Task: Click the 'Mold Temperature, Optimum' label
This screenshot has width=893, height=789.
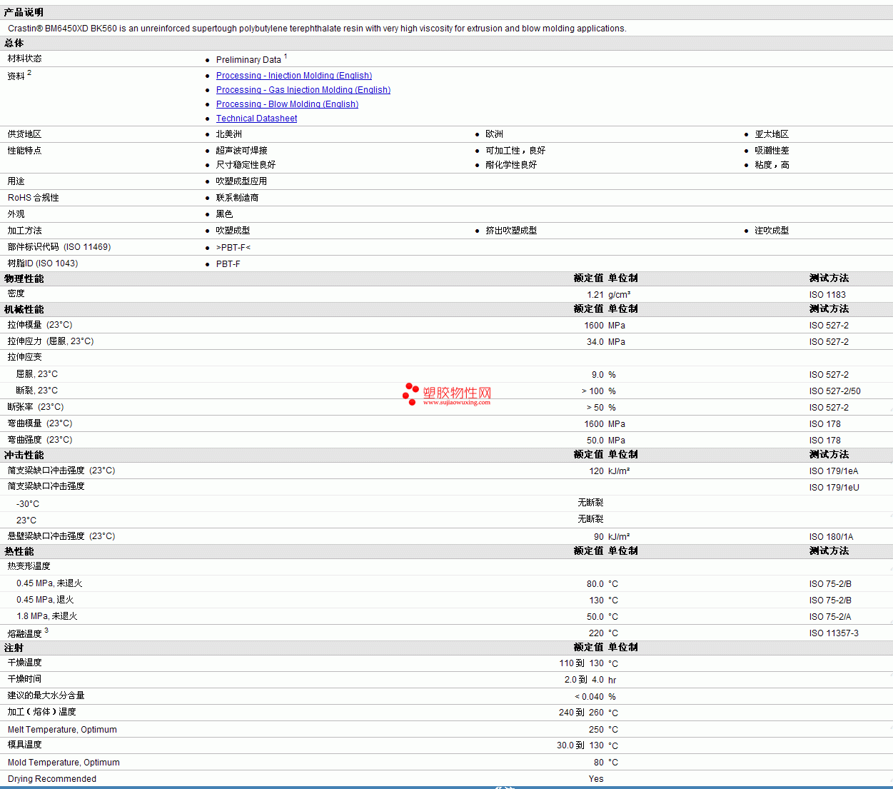Action: tap(64, 763)
